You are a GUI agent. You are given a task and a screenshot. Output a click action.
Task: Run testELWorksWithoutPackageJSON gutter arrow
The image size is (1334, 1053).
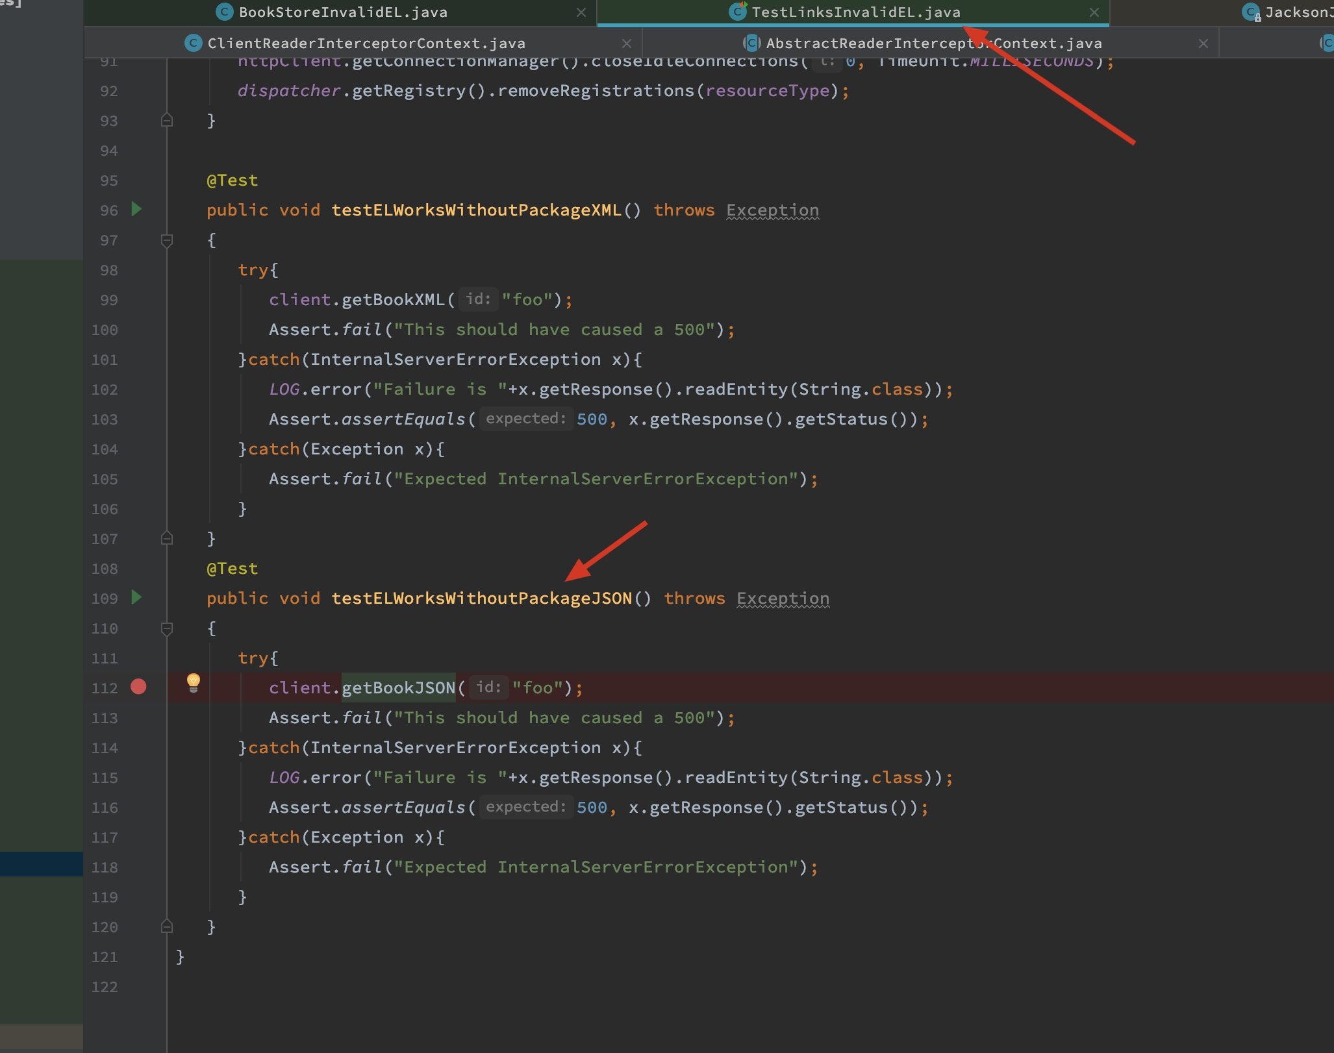click(136, 597)
